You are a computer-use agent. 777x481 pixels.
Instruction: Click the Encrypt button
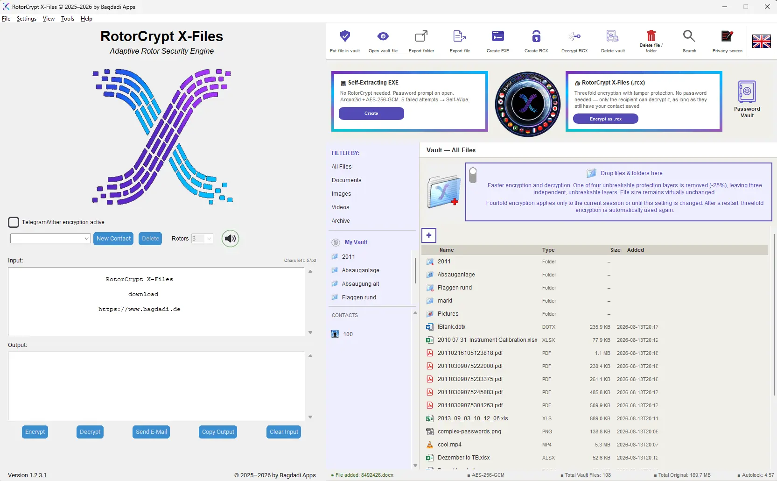[35, 432]
